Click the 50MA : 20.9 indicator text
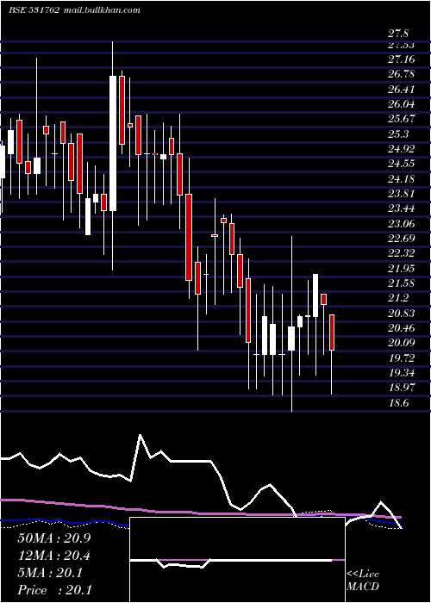This screenshot has width=431, height=603. [54, 538]
